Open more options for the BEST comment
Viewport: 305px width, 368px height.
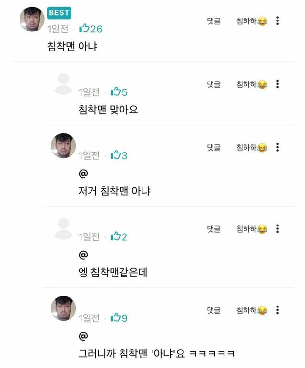[278, 21]
